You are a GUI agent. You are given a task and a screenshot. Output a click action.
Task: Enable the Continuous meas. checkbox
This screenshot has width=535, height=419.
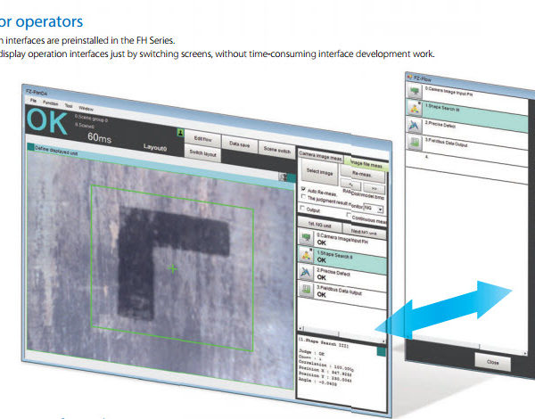pos(349,215)
